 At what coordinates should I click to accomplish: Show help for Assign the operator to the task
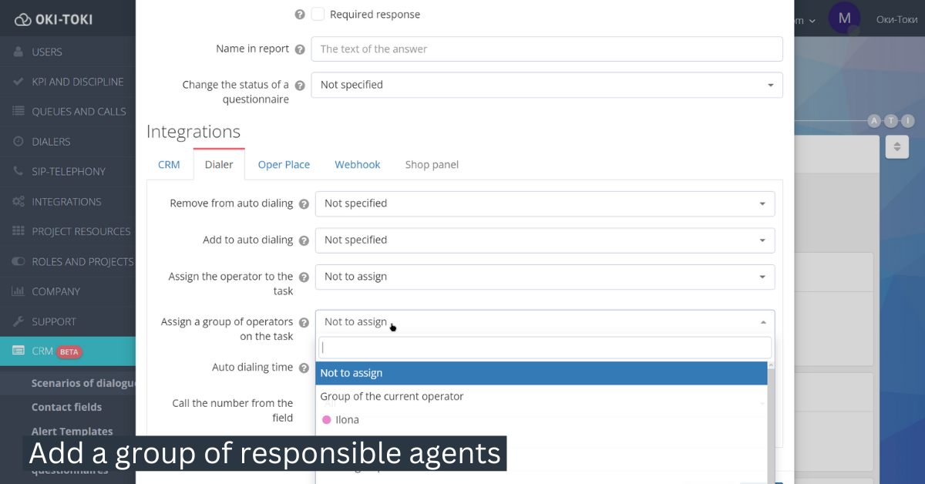pos(304,277)
